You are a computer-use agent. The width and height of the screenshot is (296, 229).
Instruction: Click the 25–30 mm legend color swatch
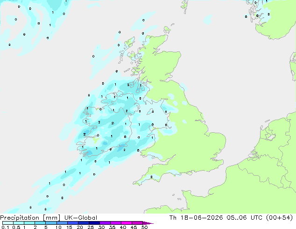[94, 223]
